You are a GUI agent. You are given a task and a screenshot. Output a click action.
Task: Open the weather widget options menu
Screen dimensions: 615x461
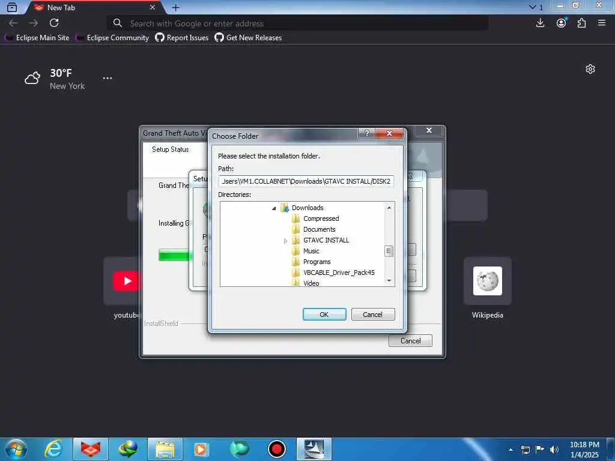point(108,78)
